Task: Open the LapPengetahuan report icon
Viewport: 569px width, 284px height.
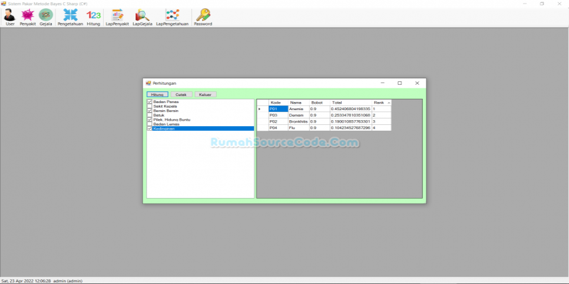Action: point(173,18)
